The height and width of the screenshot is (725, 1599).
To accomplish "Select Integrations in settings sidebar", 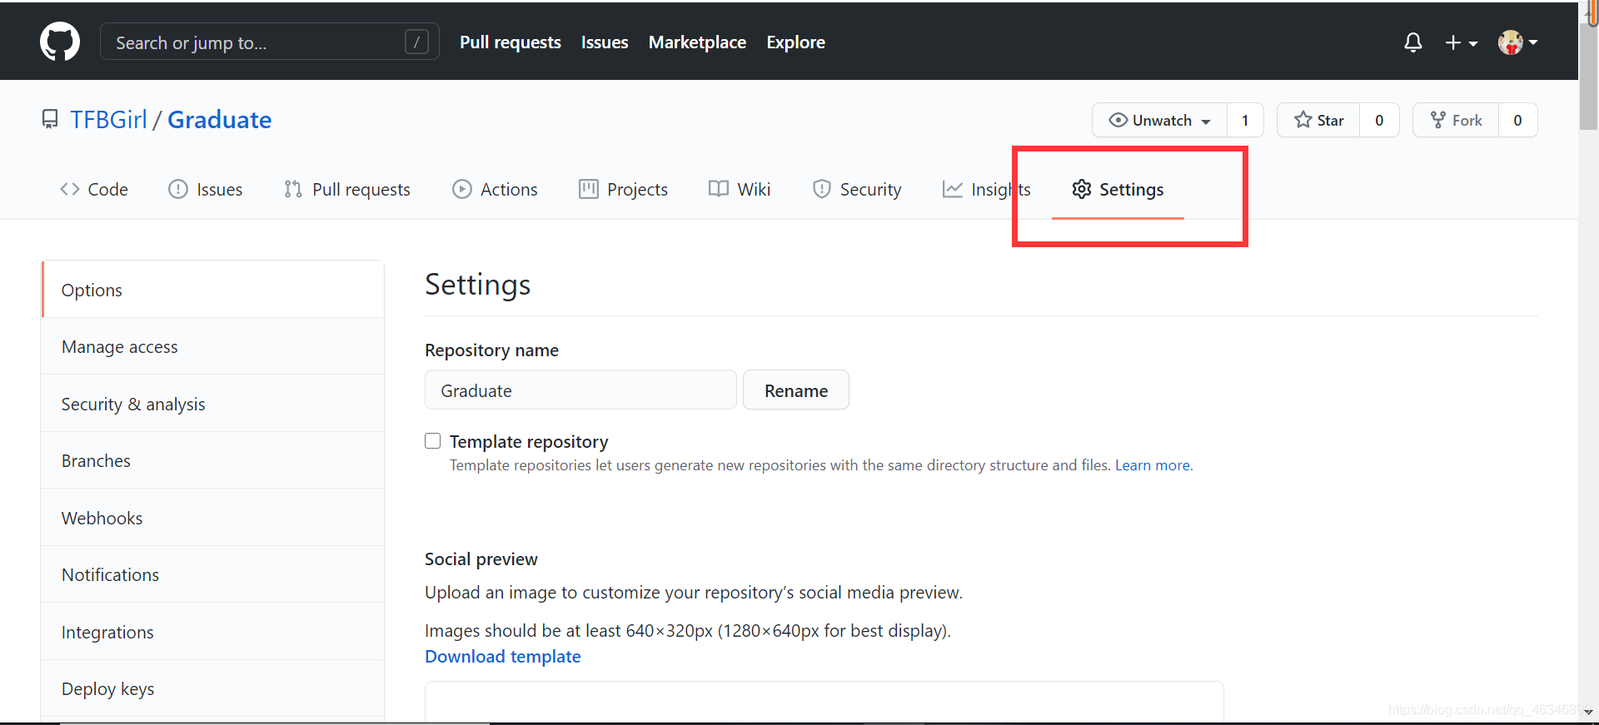I will click(x=212, y=632).
